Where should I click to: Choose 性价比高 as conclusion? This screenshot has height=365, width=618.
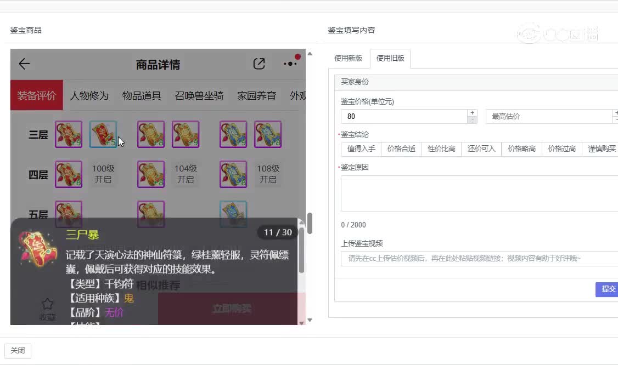tap(441, 149)
